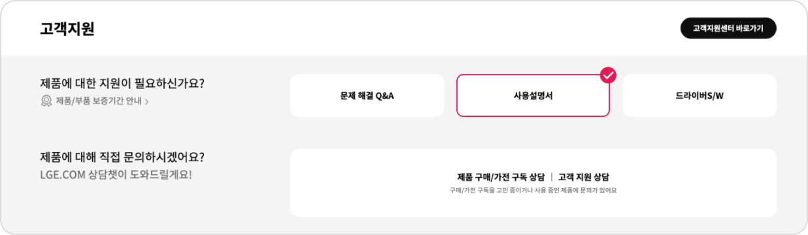Switch to the 드라이버S/W option
The image size is (808, 235).
click(x=699, y=95)
